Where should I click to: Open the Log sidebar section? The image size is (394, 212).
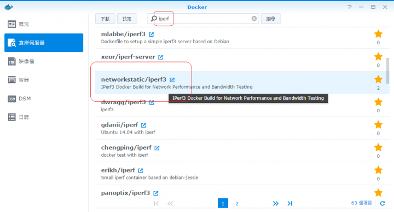44,117
